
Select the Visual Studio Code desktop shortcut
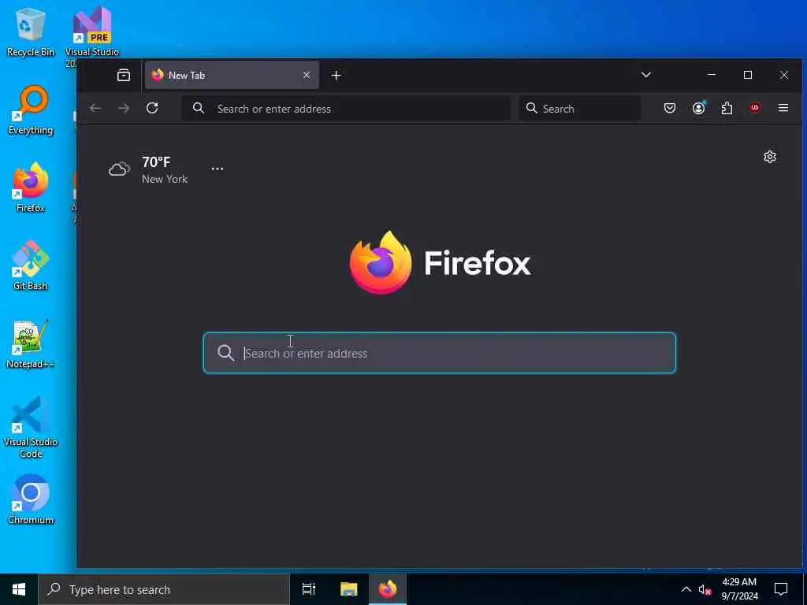click(31, 427)
